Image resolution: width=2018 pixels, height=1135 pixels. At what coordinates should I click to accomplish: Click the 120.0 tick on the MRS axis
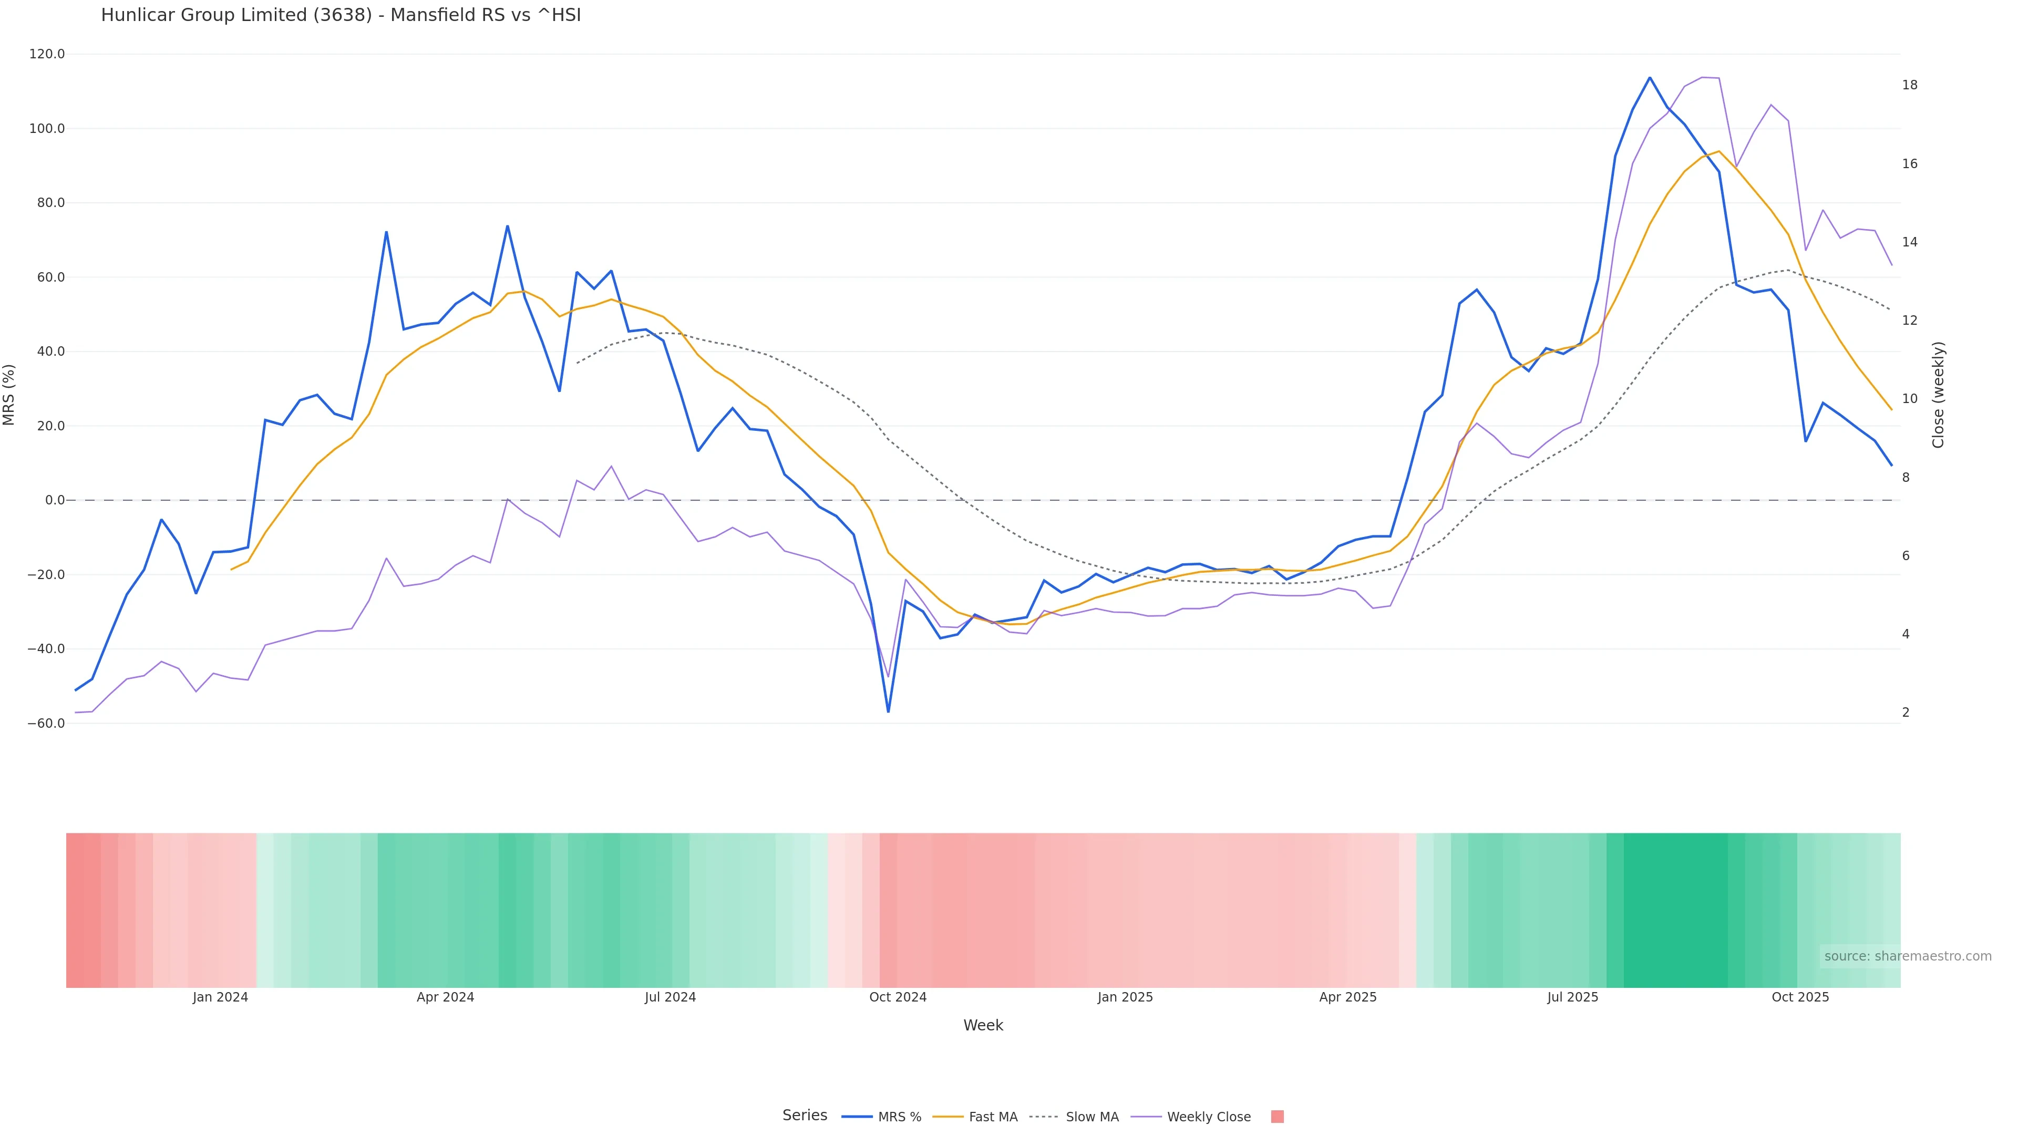click(46, 54)
